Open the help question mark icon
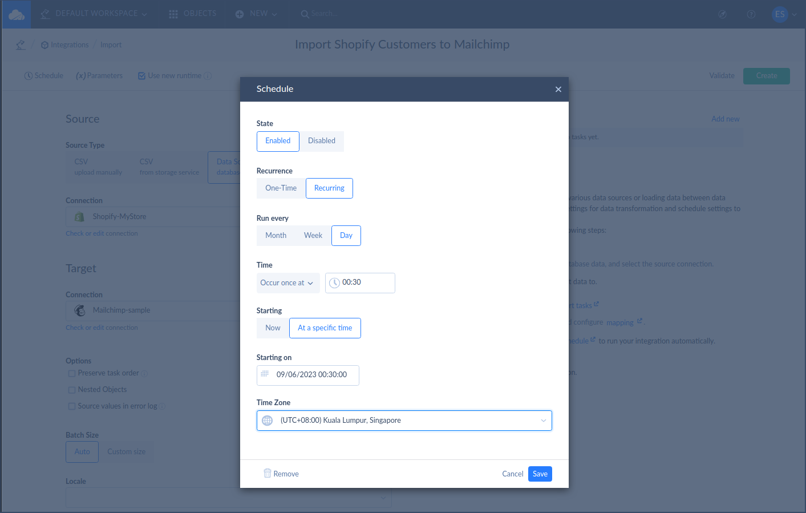The image size is (806, 513). [751, 14]
